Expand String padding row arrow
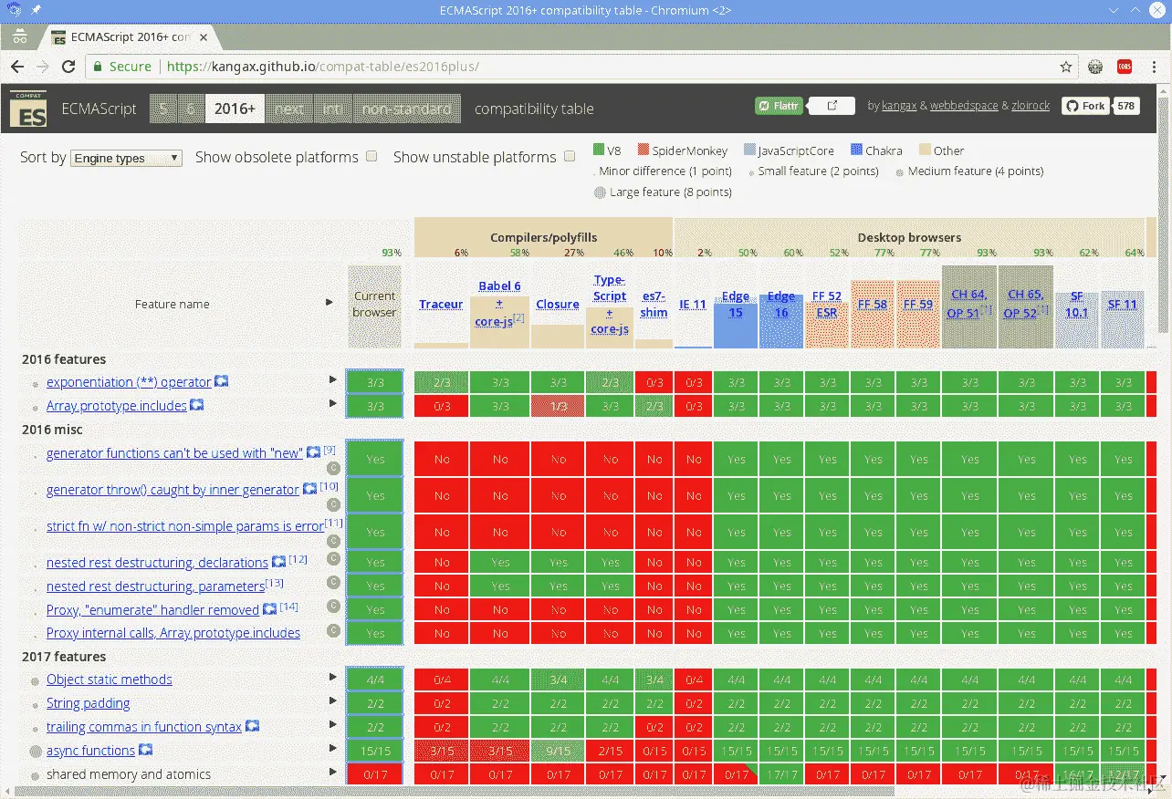 [x=334, y=700]
